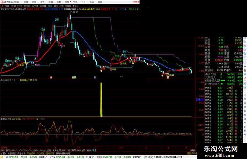Open the 热点 menu
The image size is (247, 159).
[x=91, y=2]
